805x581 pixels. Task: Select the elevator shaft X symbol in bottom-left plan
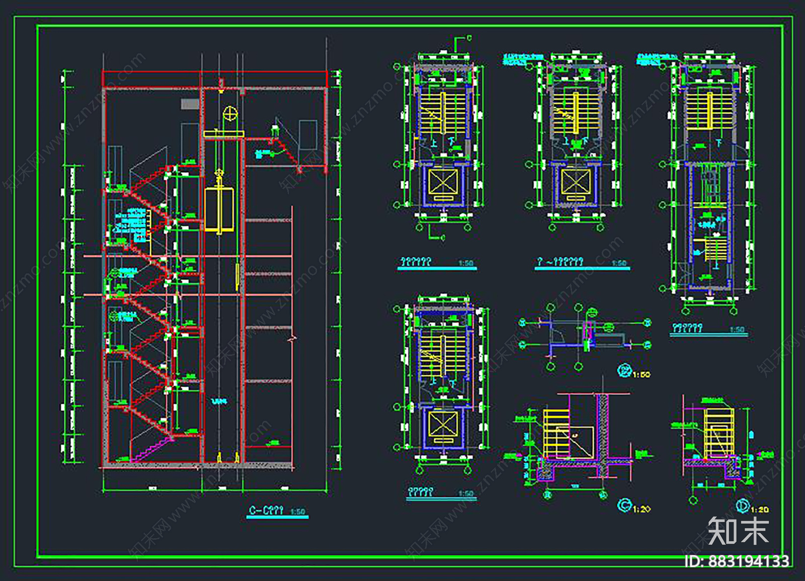443,424
